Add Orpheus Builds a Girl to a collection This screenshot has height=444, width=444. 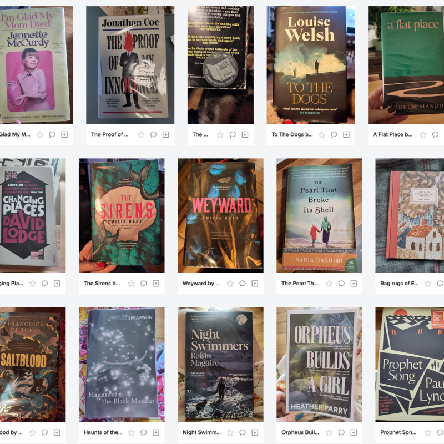pyautogui.click(x=354, y=432)
